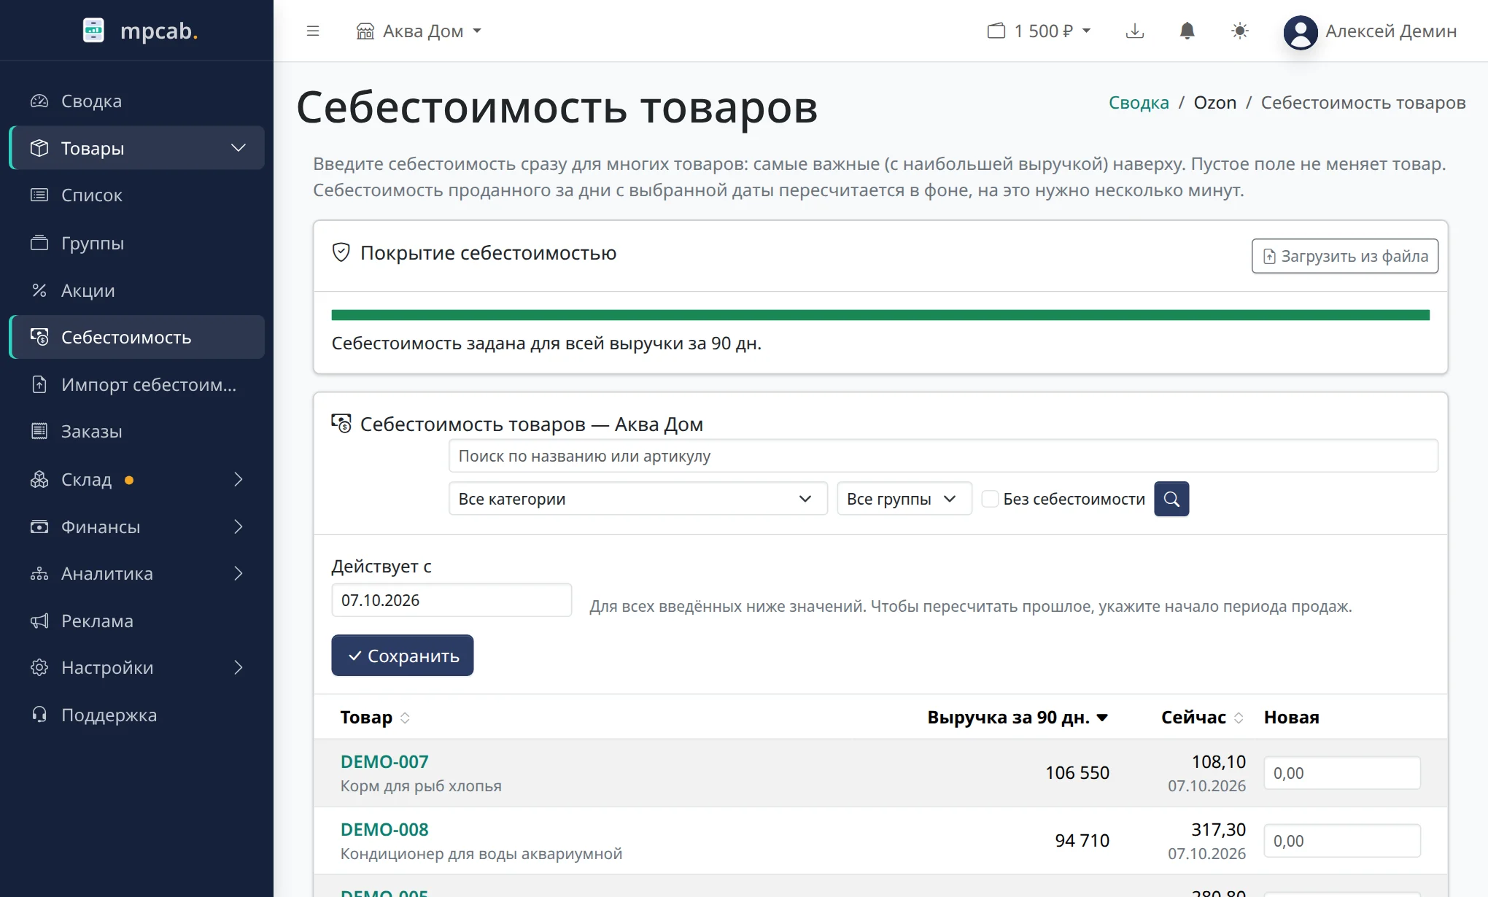Open the Все группы dropdown

(904, 499)
